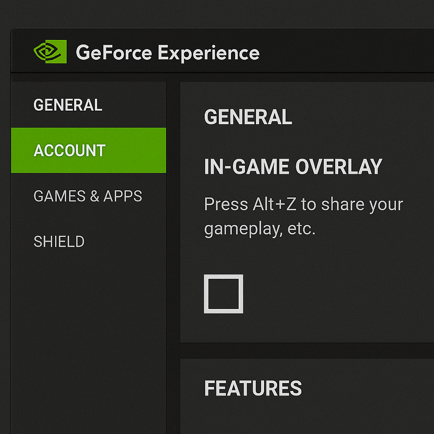The height and width of the screenshot is (434, 434).
Task: Click the 'gameplay, etc.' text line
Action: tap(259, 229)
